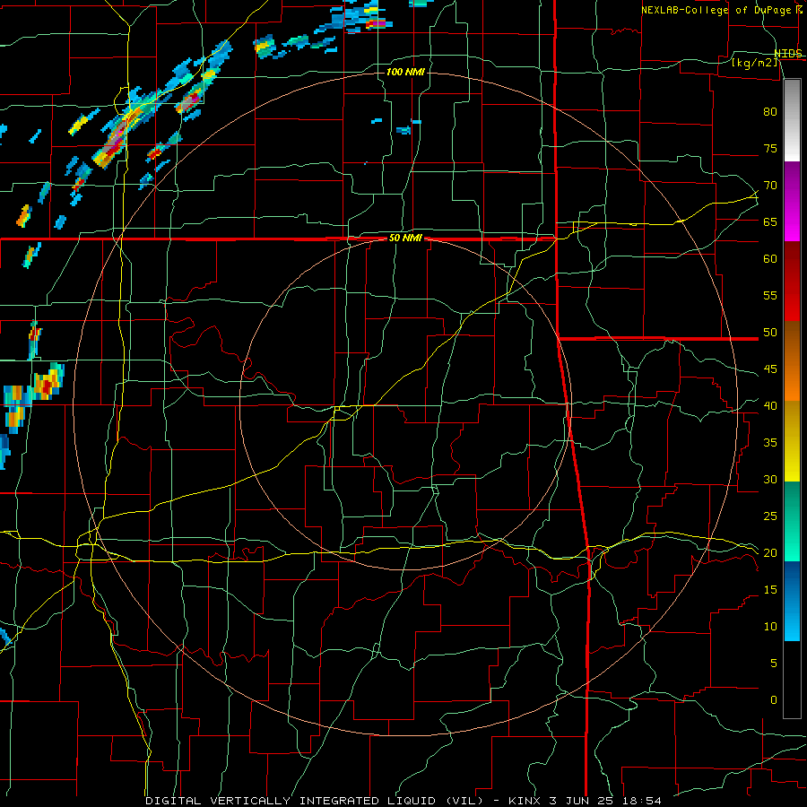Click the "NEXLAB-College of DuPage" credit text
Viewport: 807px width, 807px height.
[x=716, y=10]
